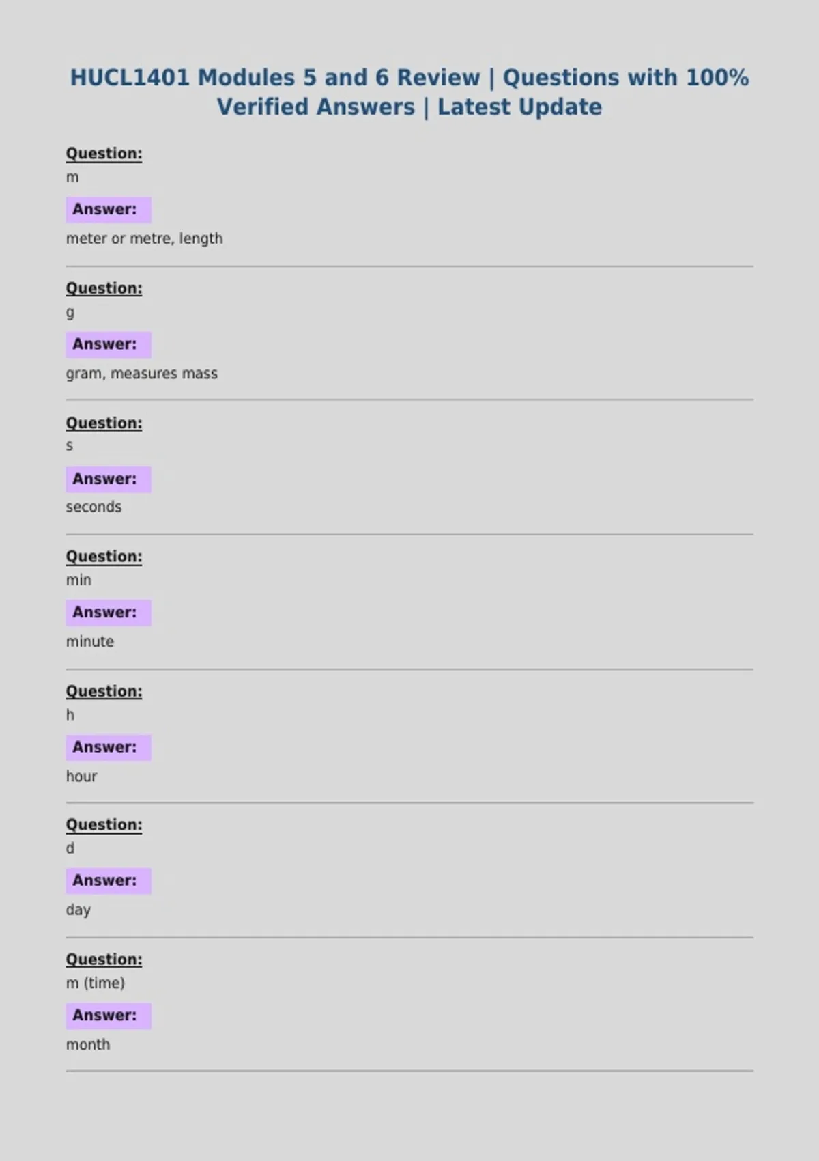Select the text 'meter or metre, length'
This screenshot has width=819, height=1161.
pos(144,239)
